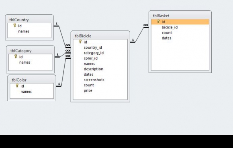Select category_id field in tblBicicle

[100, 53]
